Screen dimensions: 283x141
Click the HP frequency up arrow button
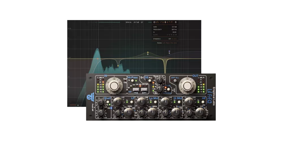pyautogui.click(x=144, y=89)
